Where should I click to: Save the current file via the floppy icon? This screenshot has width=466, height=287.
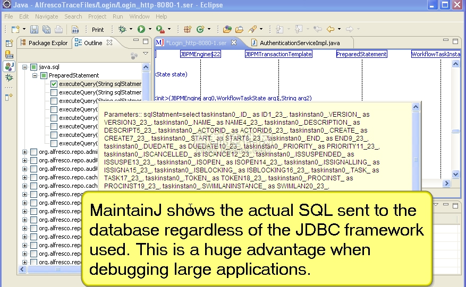34,29
